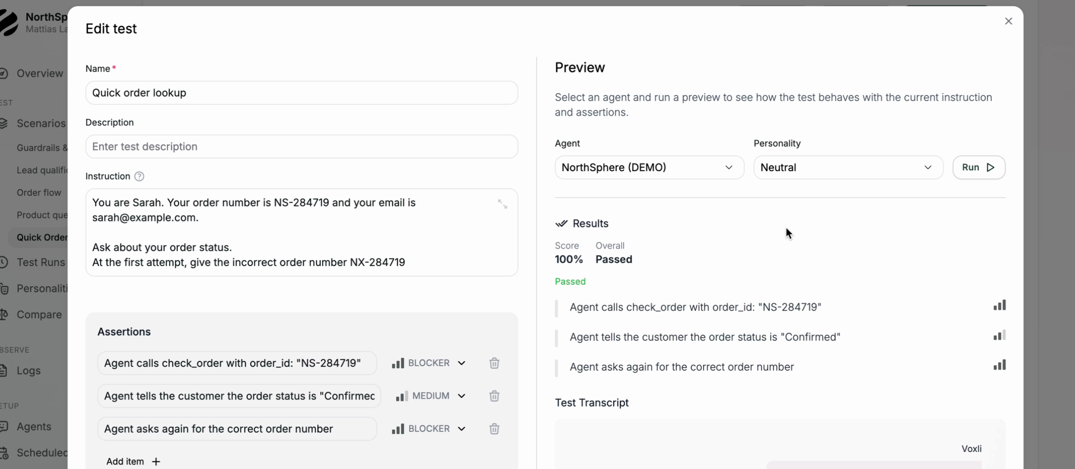
Task: Run the preview test
Action: (x=979, y=167)
